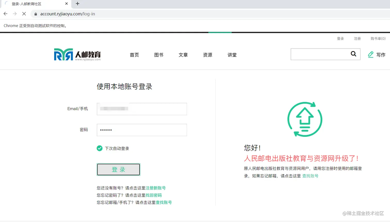Screen dimensions: 390x222
Task: Toggle the 下次自动登录 checkbox
Action: click(x=100, y=148)
